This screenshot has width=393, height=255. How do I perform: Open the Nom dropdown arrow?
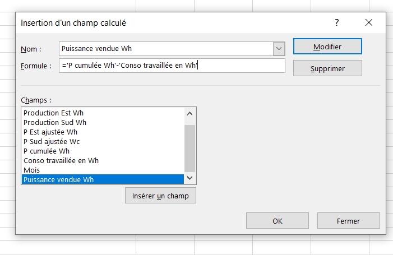point(279,49)
